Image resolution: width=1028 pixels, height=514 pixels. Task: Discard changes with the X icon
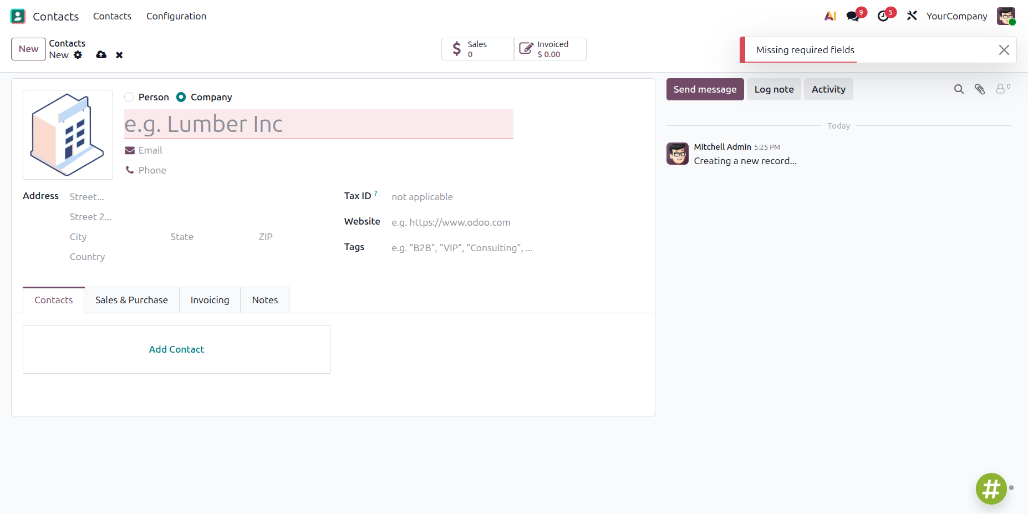[x=119, y=55]
